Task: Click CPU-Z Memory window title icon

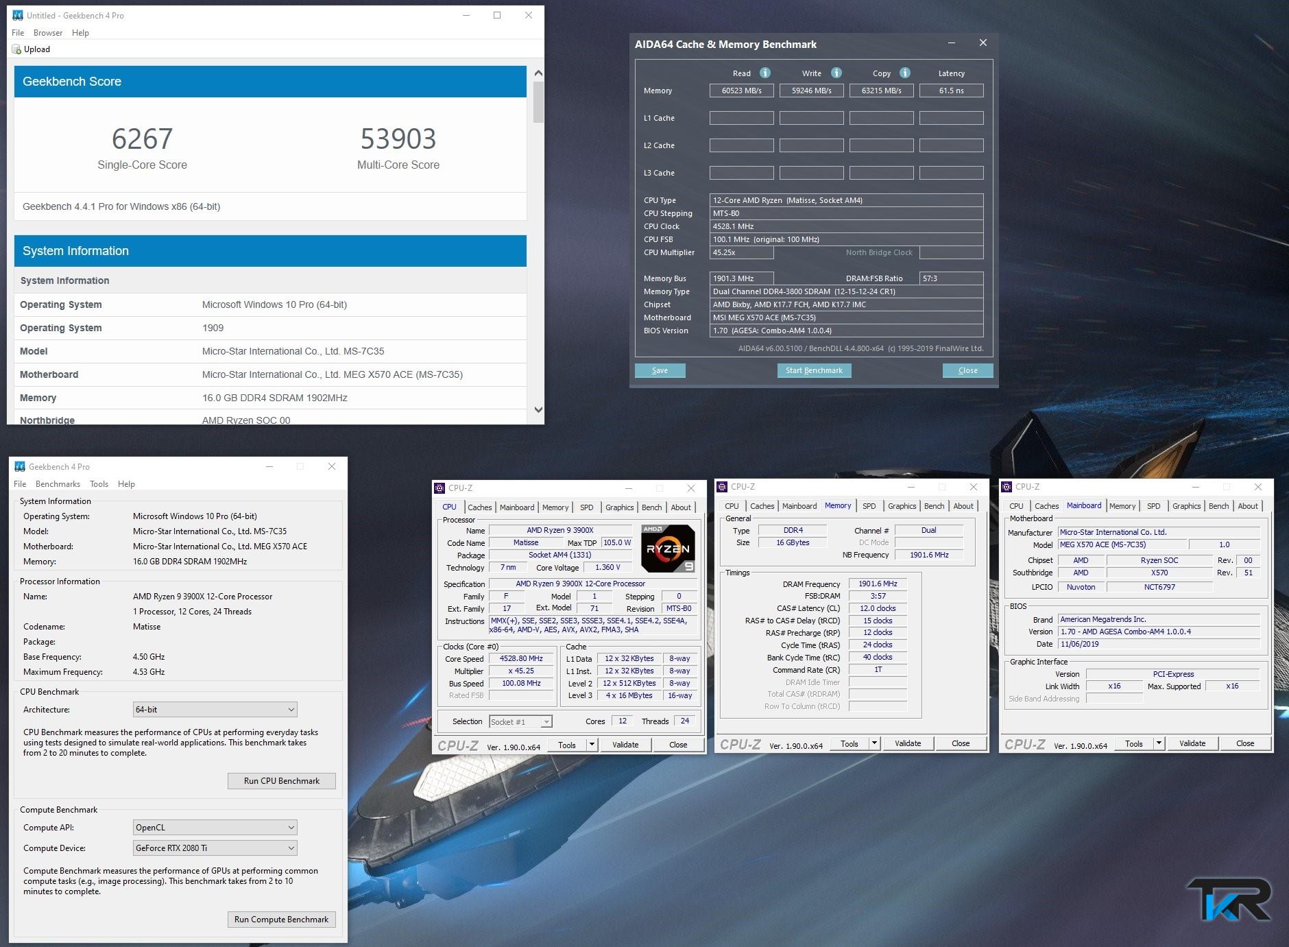Action: [722, 487]
